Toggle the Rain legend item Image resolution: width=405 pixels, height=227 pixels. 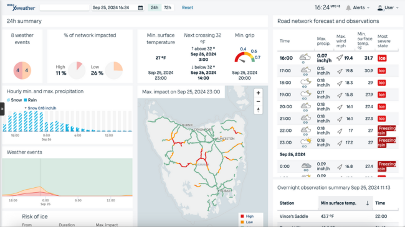pyautogui.click(x=31, y=100)
